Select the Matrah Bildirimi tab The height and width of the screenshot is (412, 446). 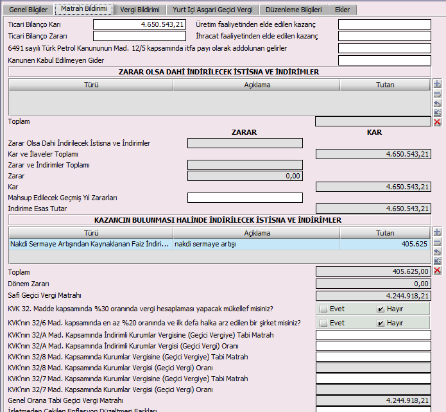(84, 9)
